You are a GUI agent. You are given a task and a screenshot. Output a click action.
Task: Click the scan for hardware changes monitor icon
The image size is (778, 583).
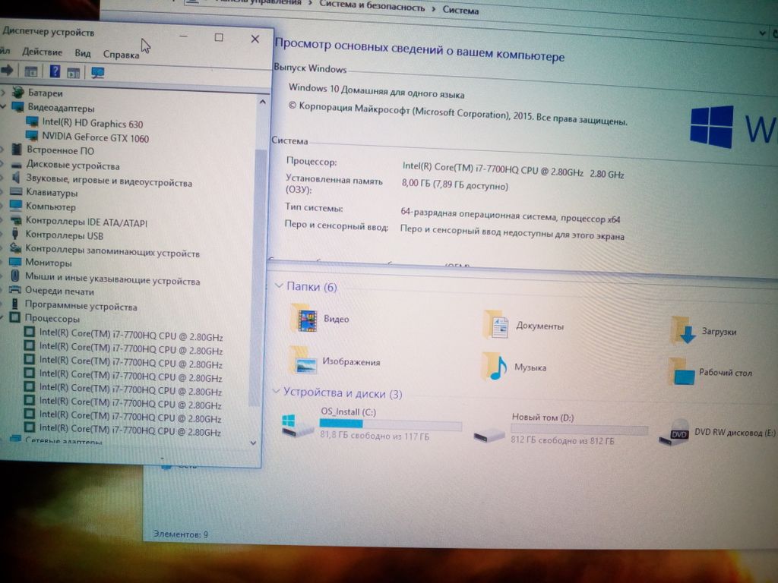[97, 73]
